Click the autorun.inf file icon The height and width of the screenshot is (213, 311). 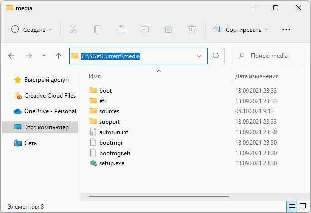[x=93, y=132]
